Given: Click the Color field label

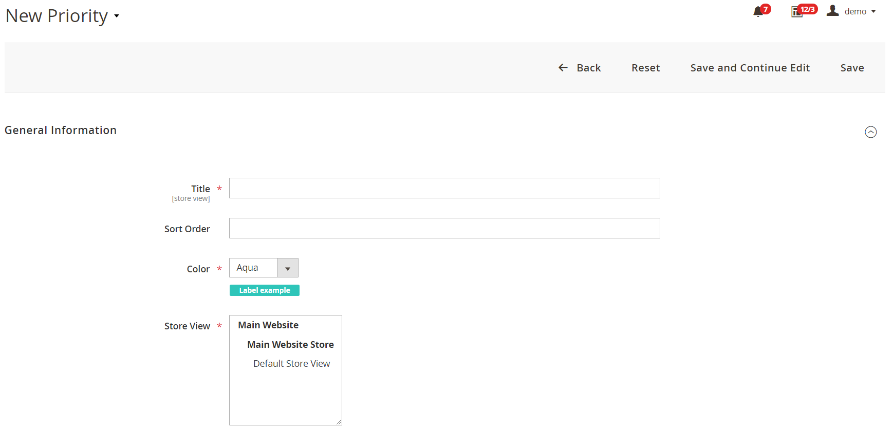Looking at the screenshot, I should (198, 269).
